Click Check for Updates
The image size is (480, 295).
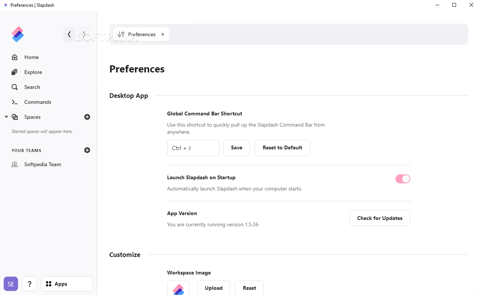point(380,218)
